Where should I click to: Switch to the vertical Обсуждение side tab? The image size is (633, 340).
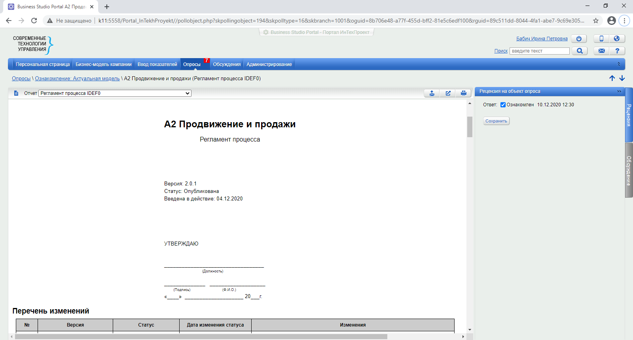click(629, 170)
